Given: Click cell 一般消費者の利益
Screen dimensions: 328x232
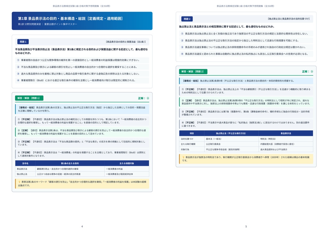Looking at the screenshot, I should coord(127,169).
